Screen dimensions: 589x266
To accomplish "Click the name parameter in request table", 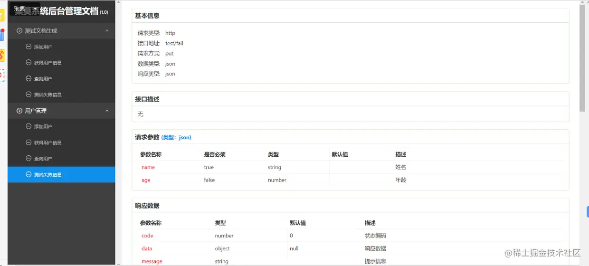I will pyautogui.click(x=148, y=167).
